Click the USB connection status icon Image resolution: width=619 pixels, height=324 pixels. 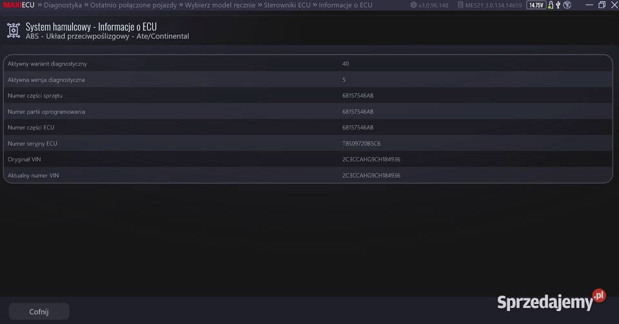(x=558, y=5)
